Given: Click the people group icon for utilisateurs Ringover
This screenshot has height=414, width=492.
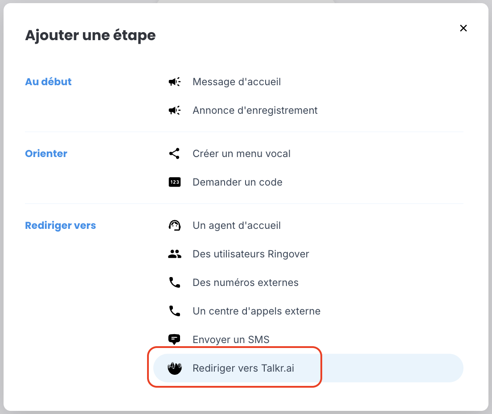Looking at the screenshot, I should [x=174, y=254].
